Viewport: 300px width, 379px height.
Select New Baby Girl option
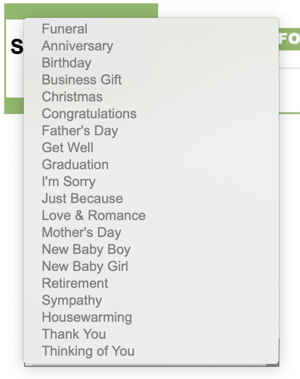[85, 266]
